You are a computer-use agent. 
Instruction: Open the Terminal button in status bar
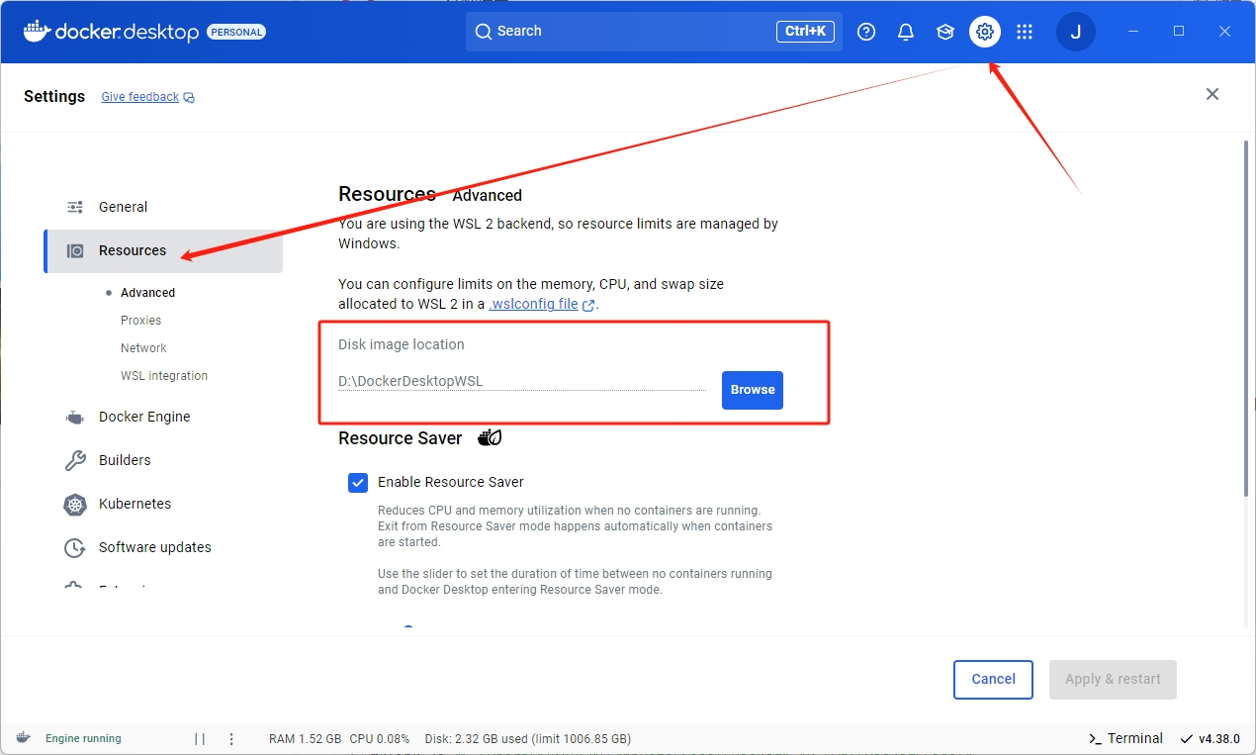[x=1125, y=738]
